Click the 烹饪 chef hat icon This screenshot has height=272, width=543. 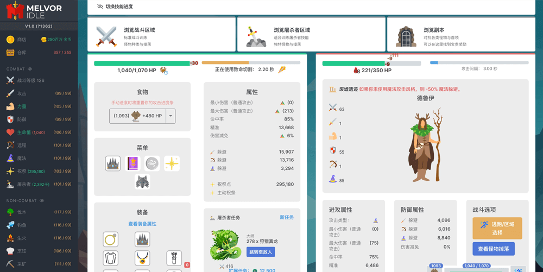click(10, 251)
